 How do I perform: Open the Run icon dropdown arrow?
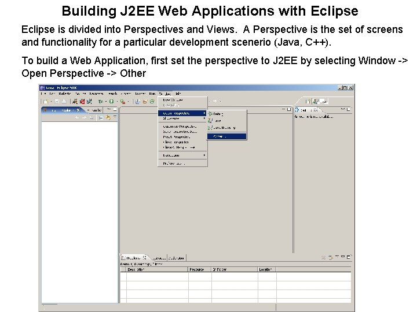pyautogui.click(x=116, y=102)
